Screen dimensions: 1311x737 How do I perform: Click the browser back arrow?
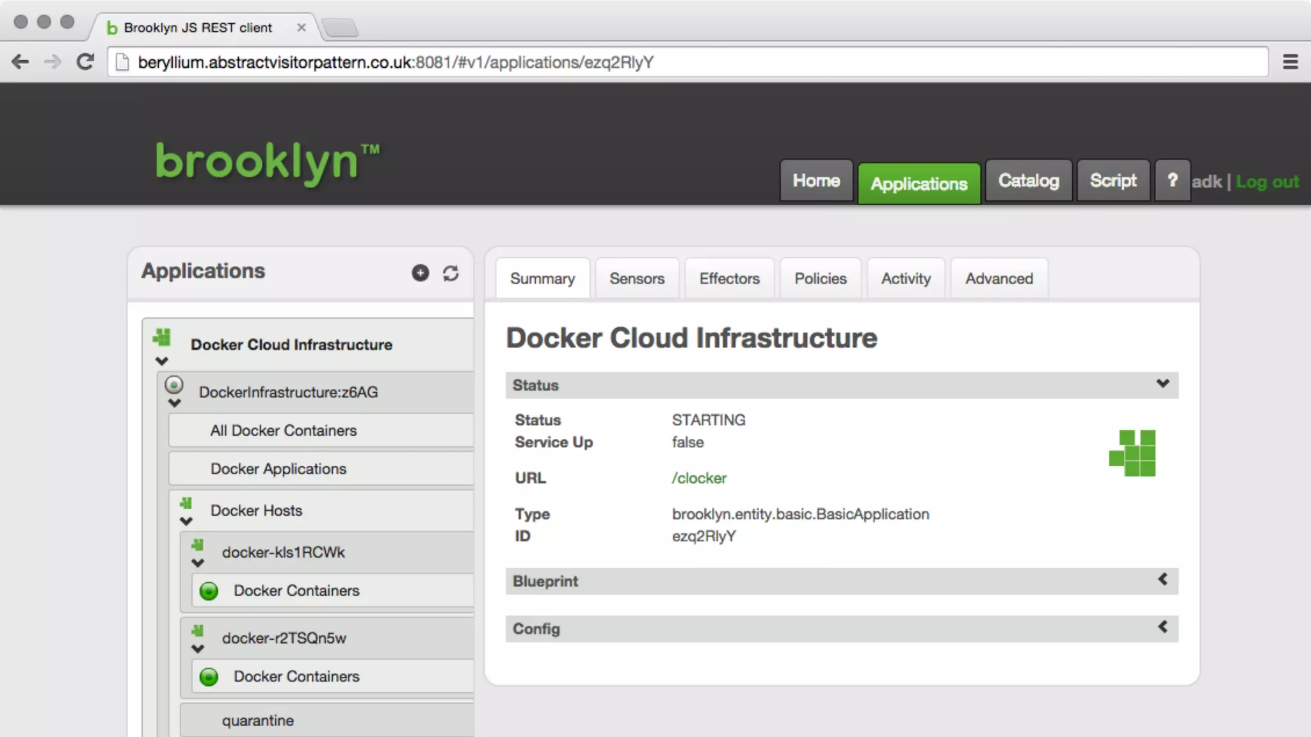[20, 62]
